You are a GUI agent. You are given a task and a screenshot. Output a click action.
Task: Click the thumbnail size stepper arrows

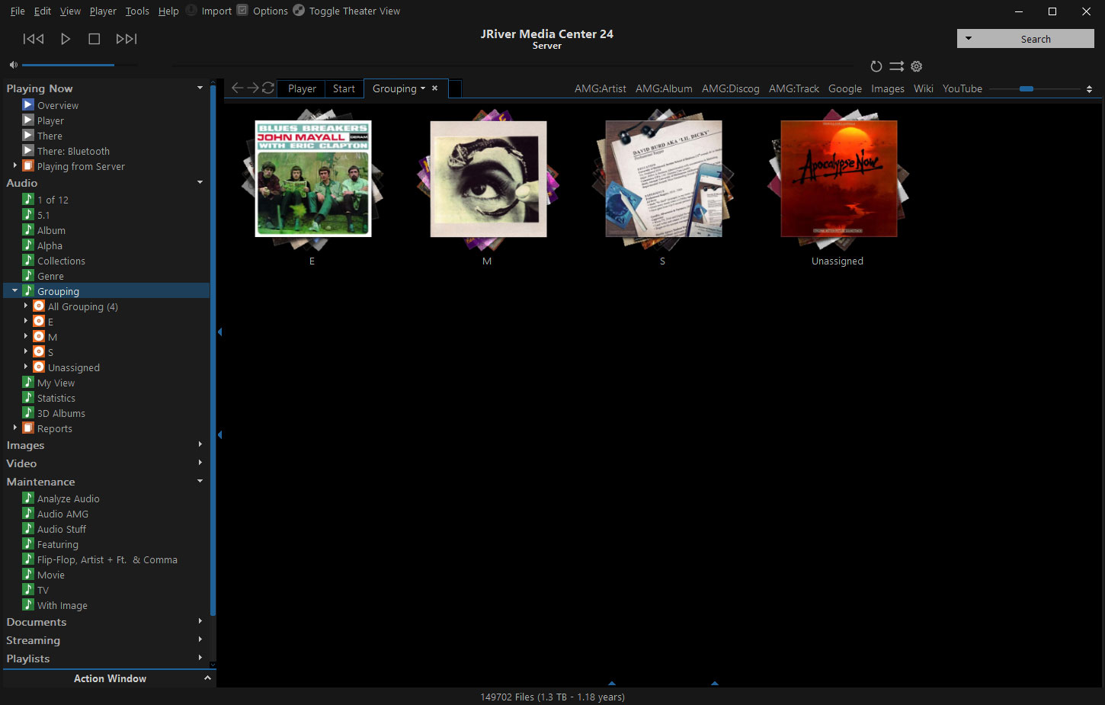coord(1089,89)
